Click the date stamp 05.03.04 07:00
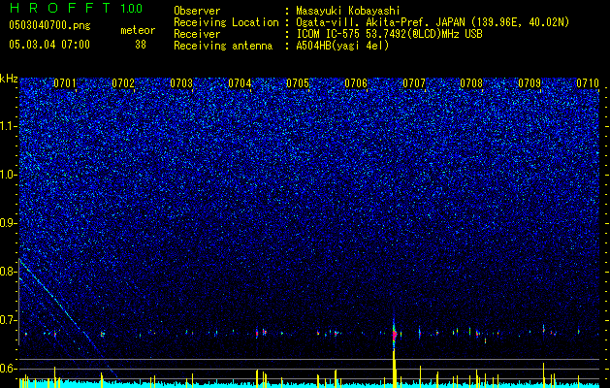Viewport: 610px width, 388px height. pos(49,44)
